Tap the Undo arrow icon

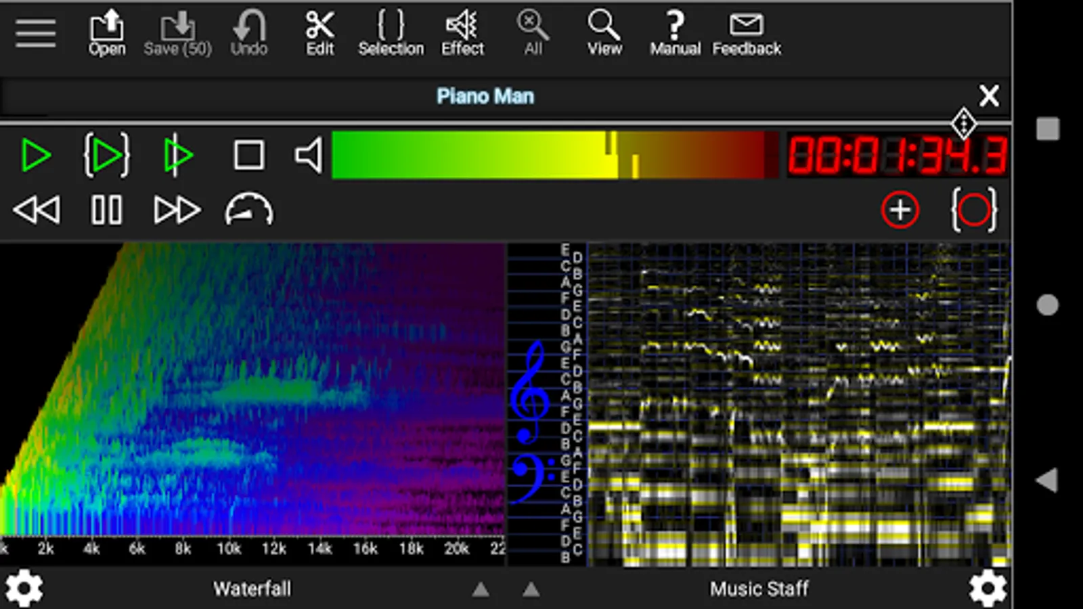(249, 33)
